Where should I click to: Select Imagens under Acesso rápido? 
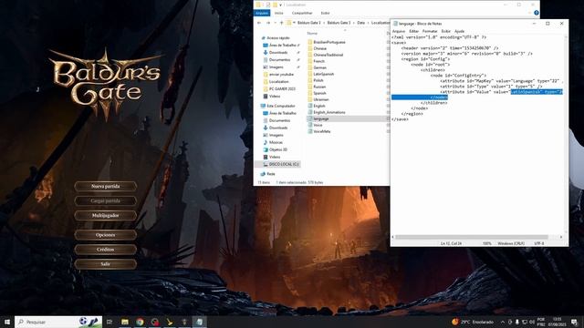click(276, 67)
